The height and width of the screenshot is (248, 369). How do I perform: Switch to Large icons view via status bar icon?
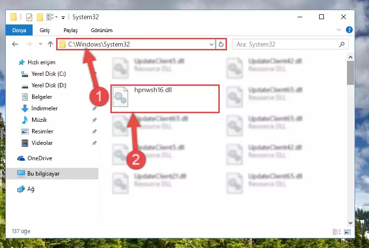[347, 232]
